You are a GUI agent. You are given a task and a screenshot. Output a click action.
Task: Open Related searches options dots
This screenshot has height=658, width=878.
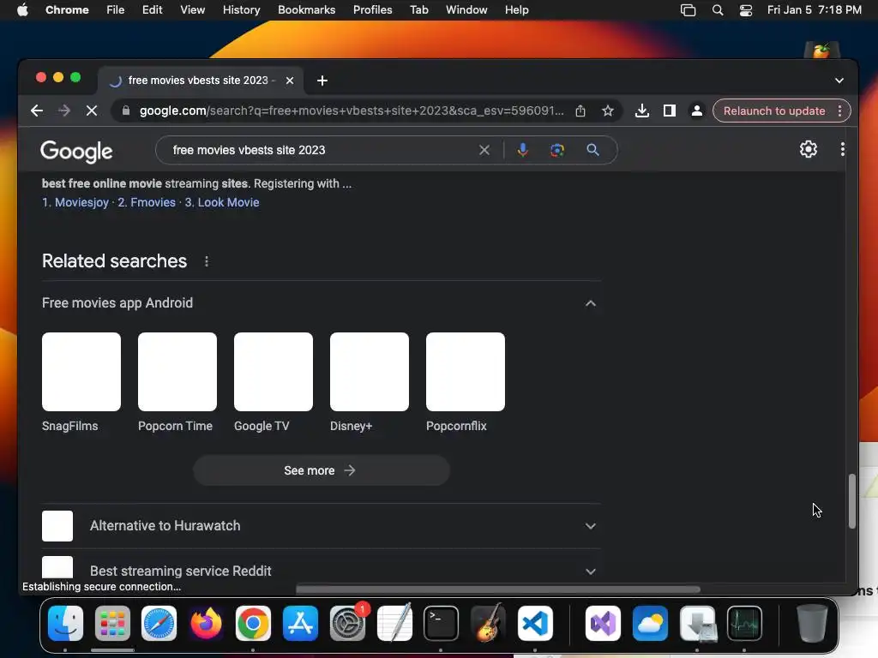[207, 261]
